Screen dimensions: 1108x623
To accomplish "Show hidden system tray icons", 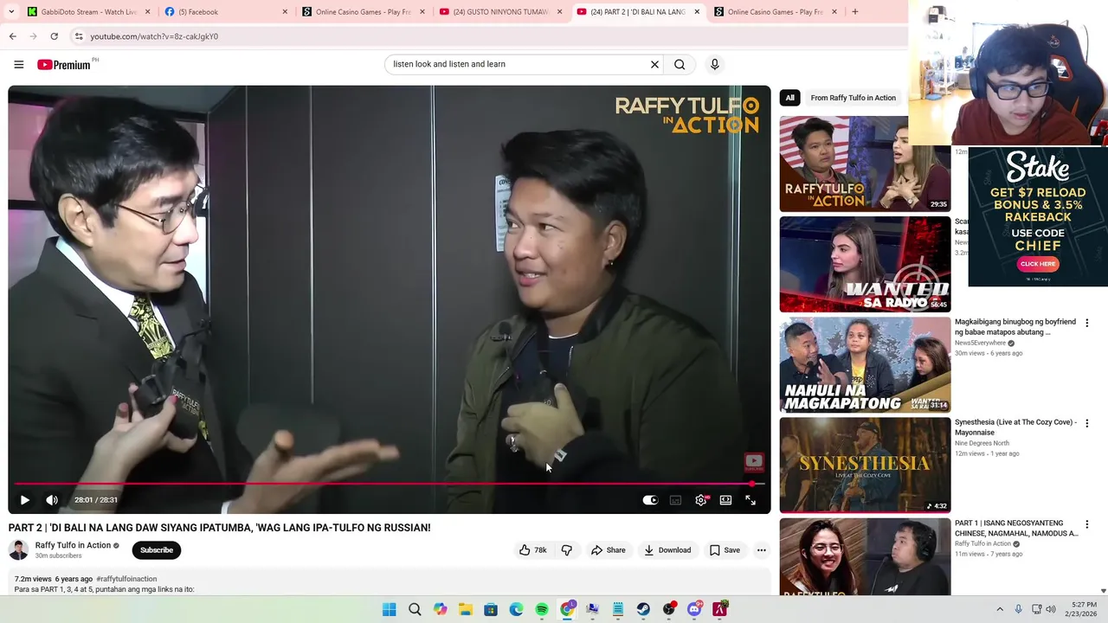I will (1000, 609).
